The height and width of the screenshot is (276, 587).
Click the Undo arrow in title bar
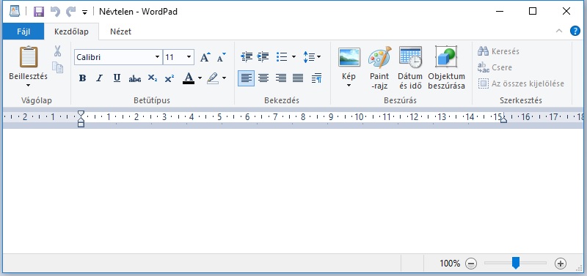tap(55, 12)
